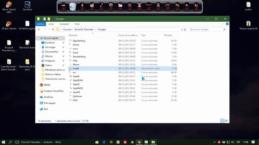Viewport: 259px width, 145px height.
Task: Open taskbar search magnifier
Action: point(10,142)
